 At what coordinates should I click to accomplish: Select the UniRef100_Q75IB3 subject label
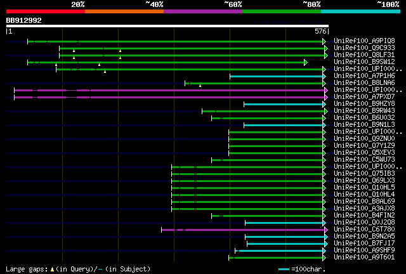pyautogui.click(x=364, y=174)
